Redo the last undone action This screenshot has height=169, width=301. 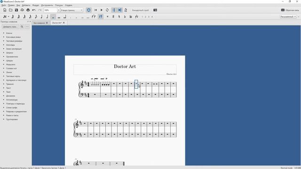40,10
